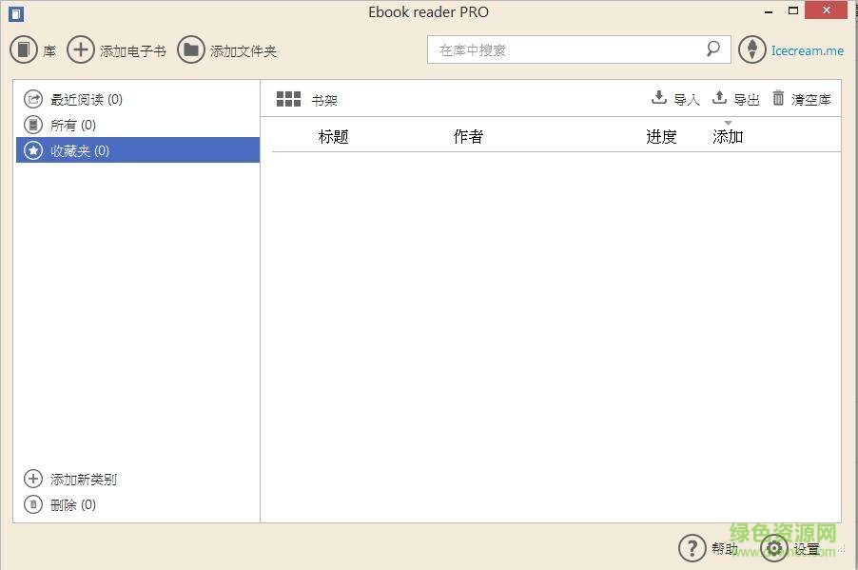Select 最近阅读 in the sidebar
The image size is (858, 570).
(81, 98)
